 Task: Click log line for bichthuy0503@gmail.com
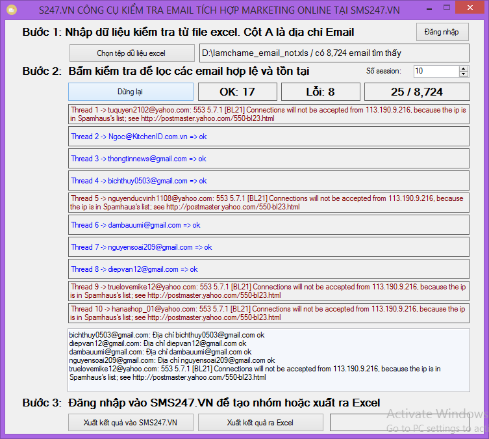[x=167, y=335]
